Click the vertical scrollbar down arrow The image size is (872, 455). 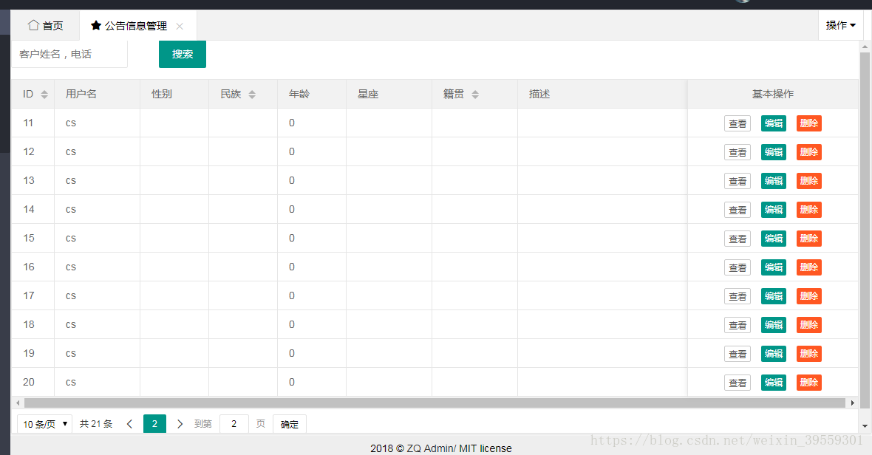click(865, 426)
